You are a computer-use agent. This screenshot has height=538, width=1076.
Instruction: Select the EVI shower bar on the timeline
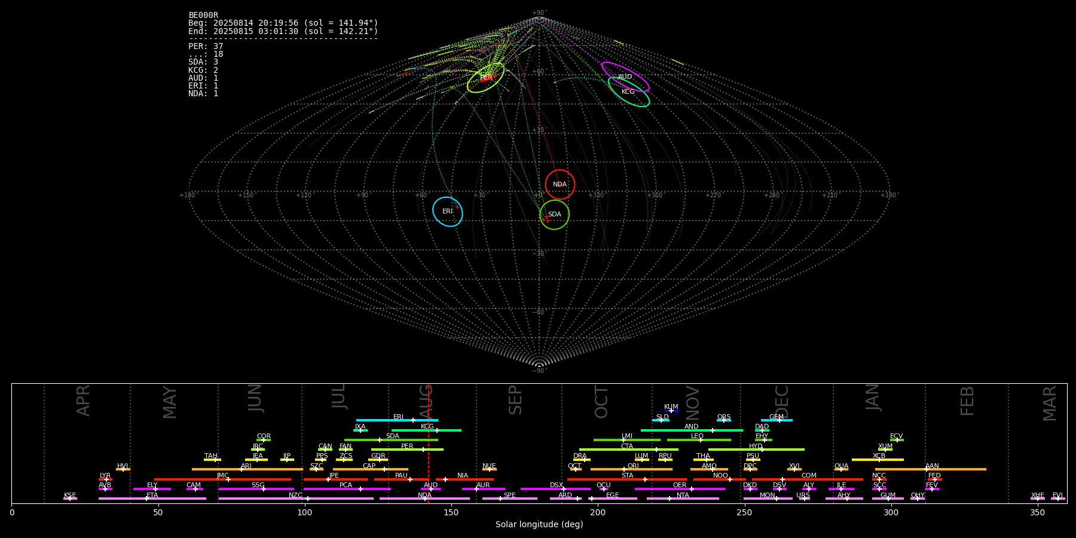pos(1057,499)
